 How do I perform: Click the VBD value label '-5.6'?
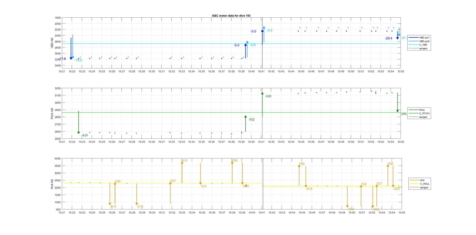(253, 45)
